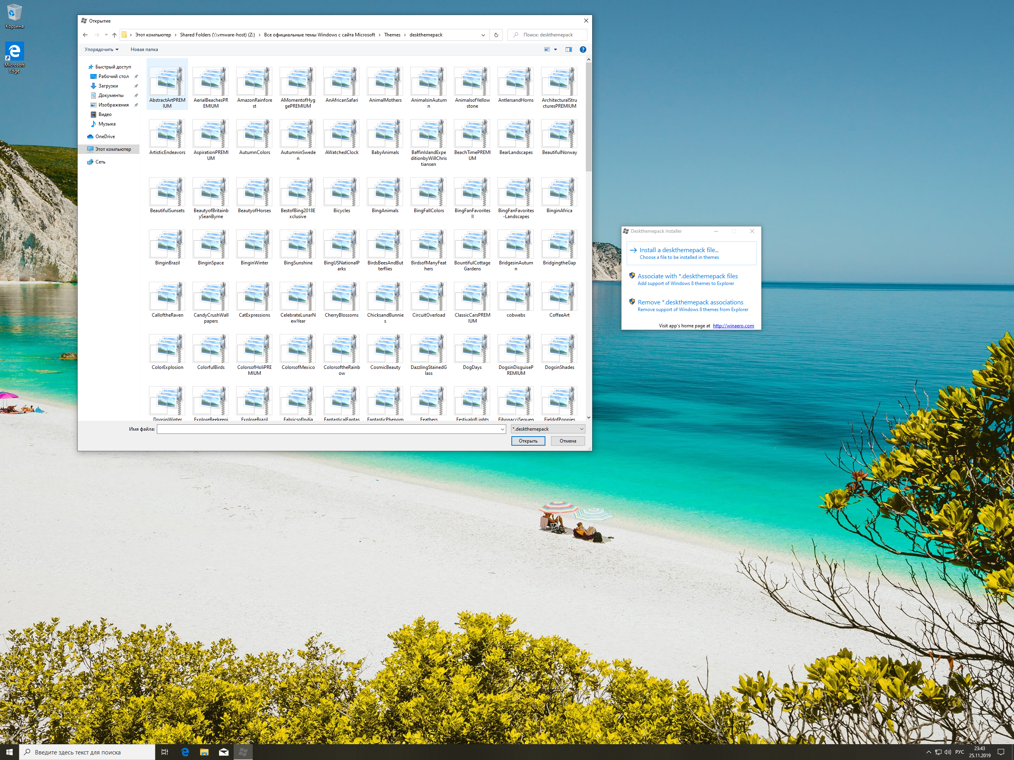Screen dimensions: 1014x760
Task: Select the CosmicBeauty theme file
Action: click(385, 352)
